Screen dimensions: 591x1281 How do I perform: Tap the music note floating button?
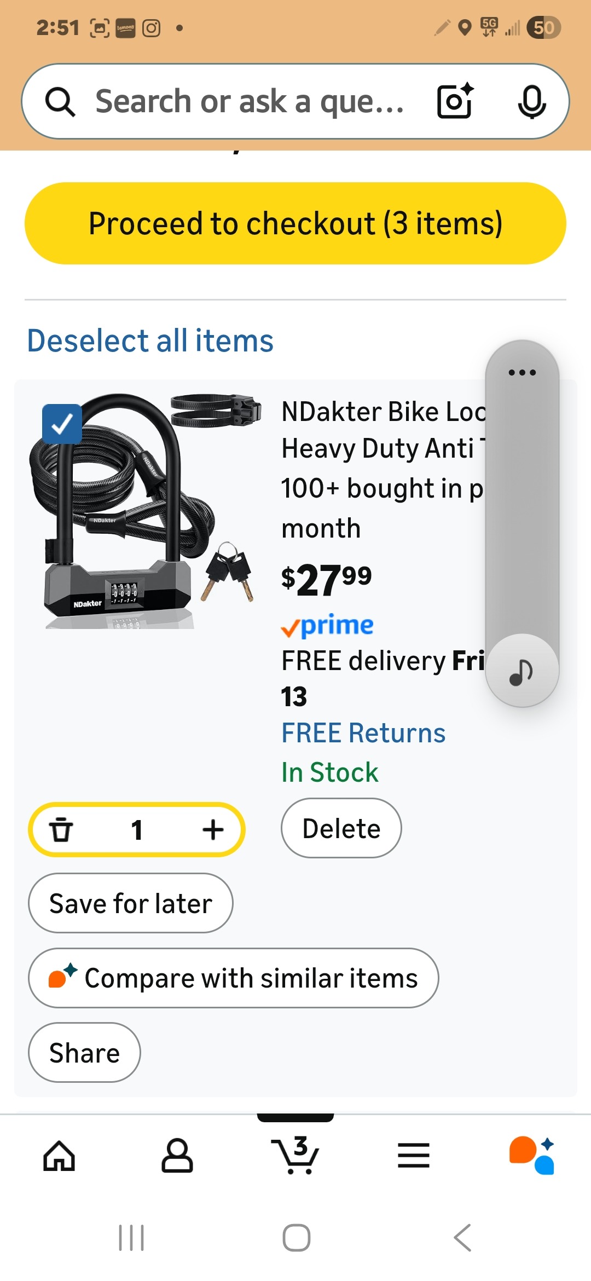tap(522, 671)
